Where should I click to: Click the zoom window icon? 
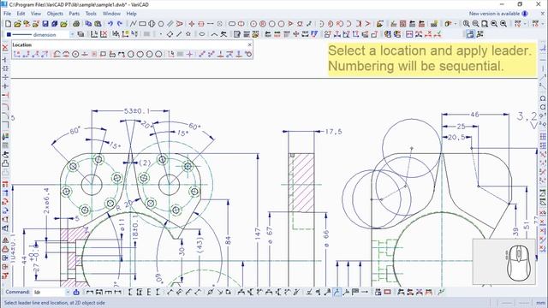point(485,24)
